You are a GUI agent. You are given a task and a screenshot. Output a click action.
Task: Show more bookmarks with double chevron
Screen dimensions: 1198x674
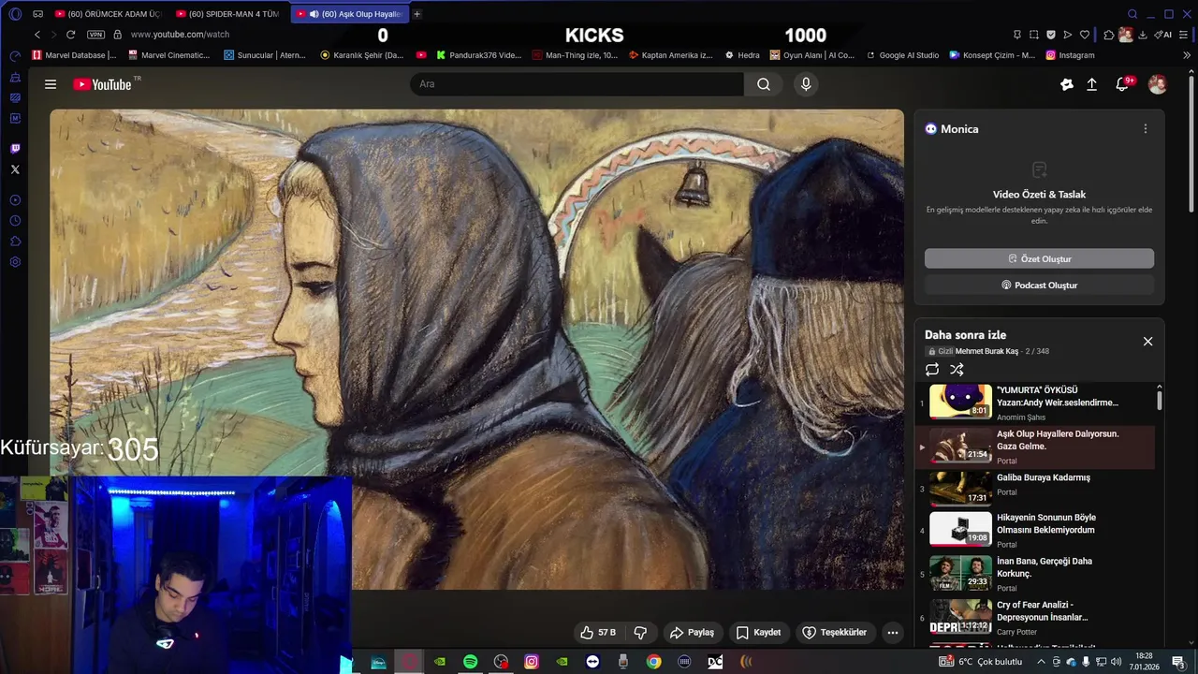pos(1187,55)
